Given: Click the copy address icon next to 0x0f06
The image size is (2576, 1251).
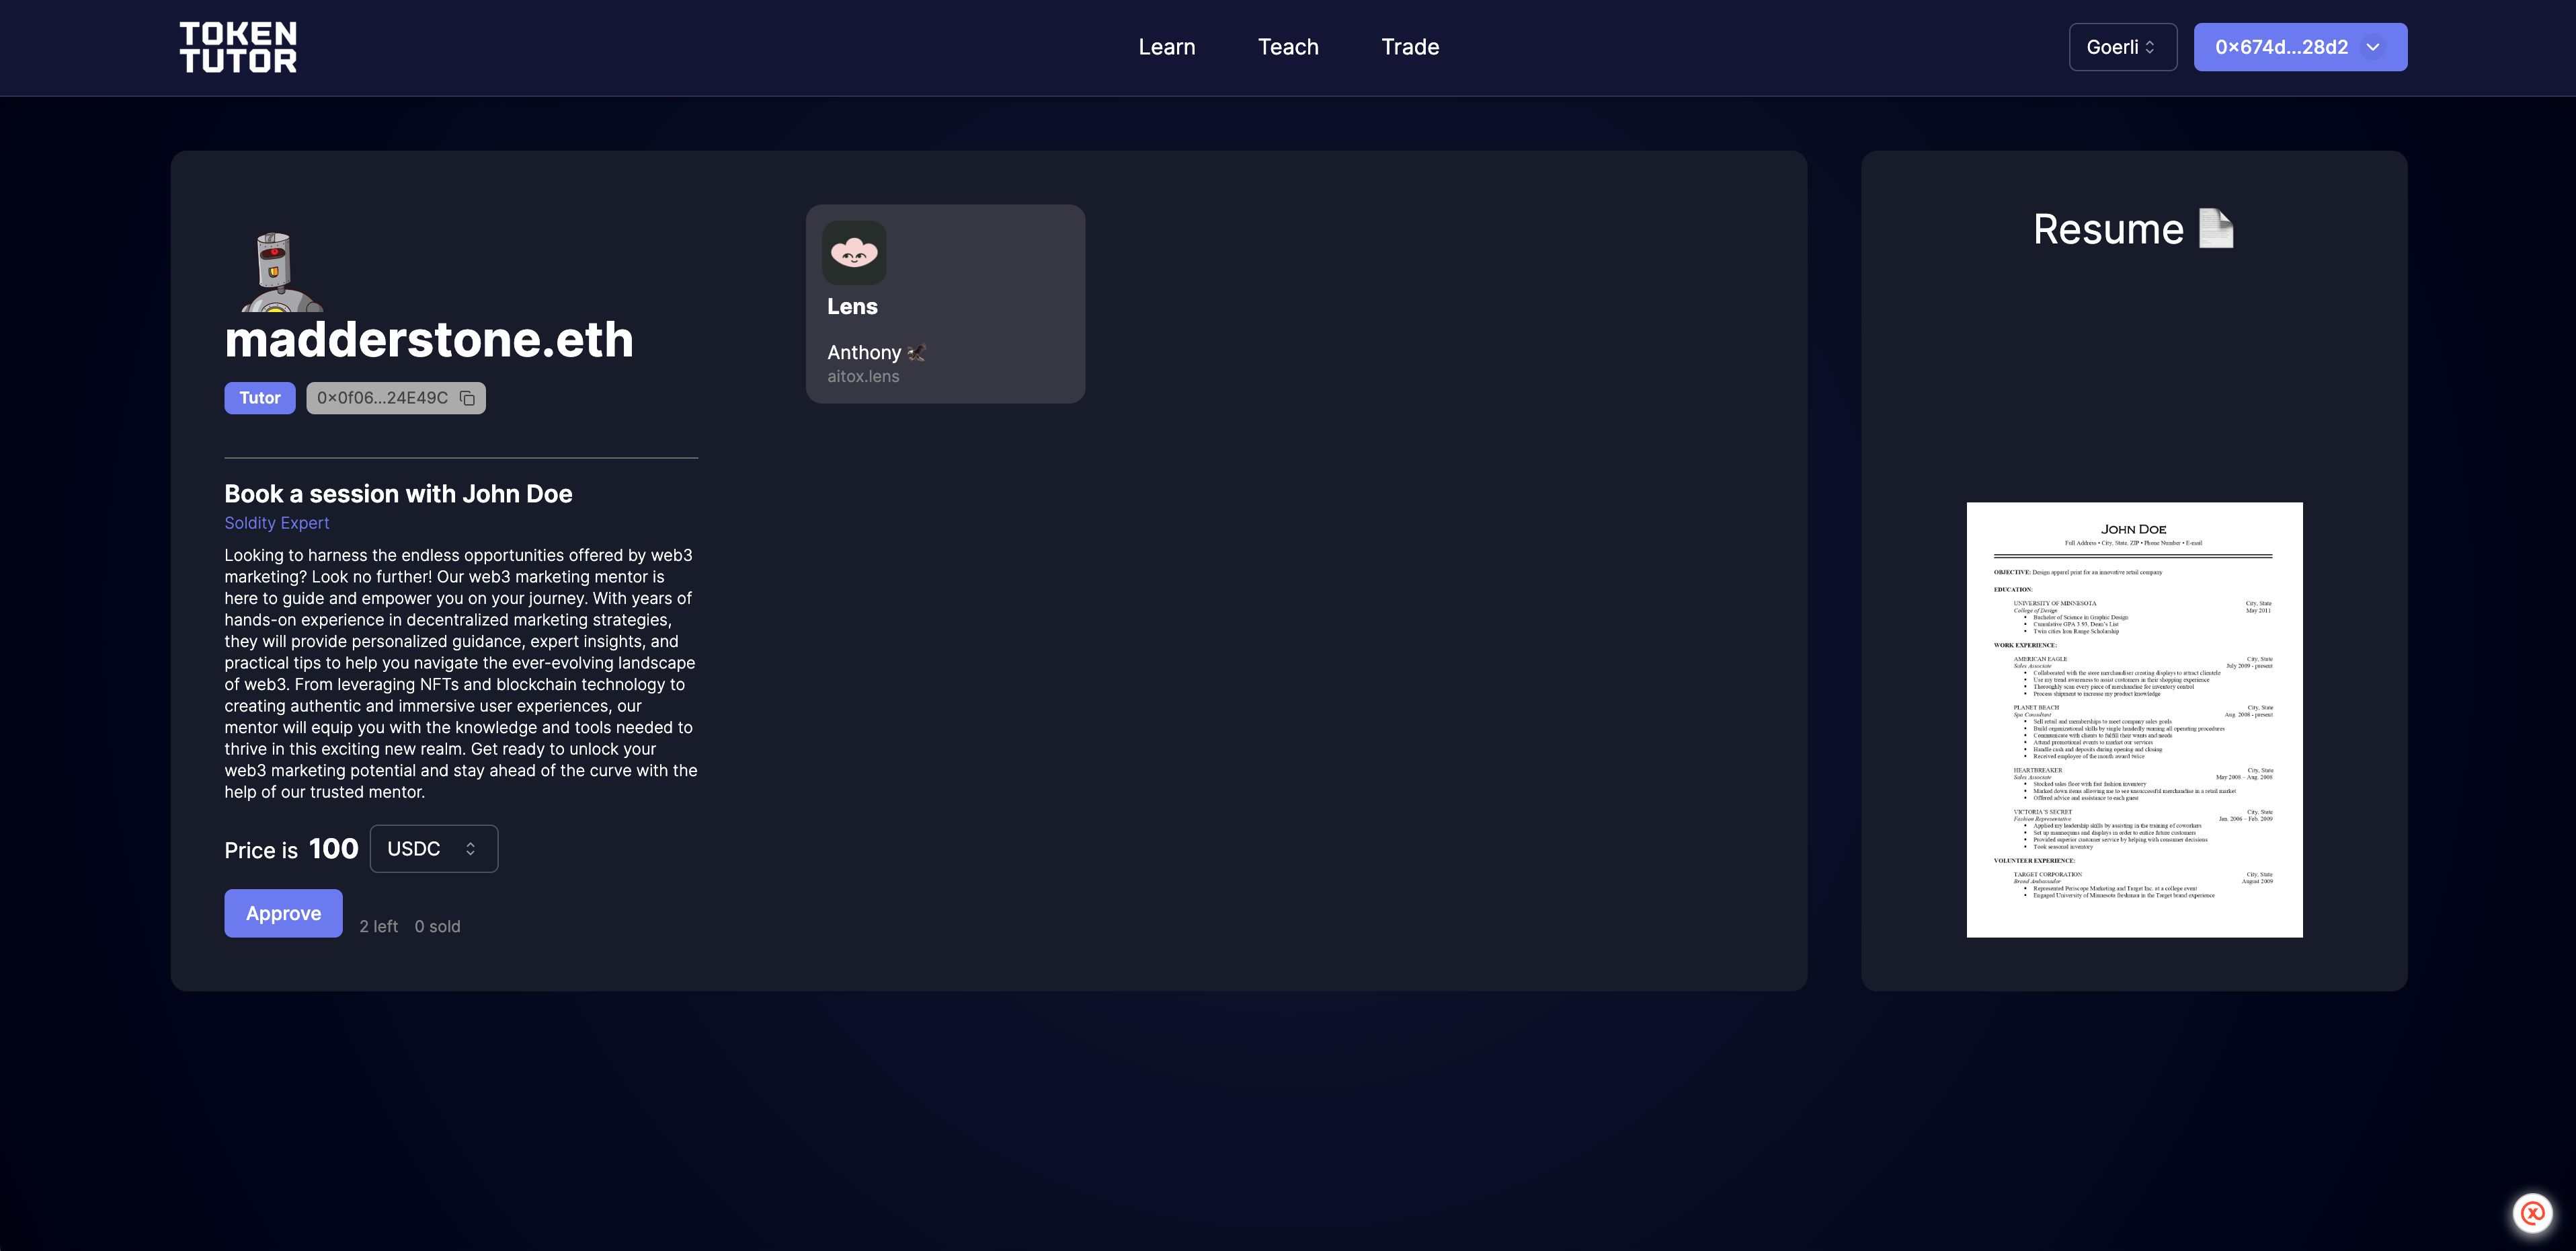Looking at the screenshot, I should (x=467, y=397).
